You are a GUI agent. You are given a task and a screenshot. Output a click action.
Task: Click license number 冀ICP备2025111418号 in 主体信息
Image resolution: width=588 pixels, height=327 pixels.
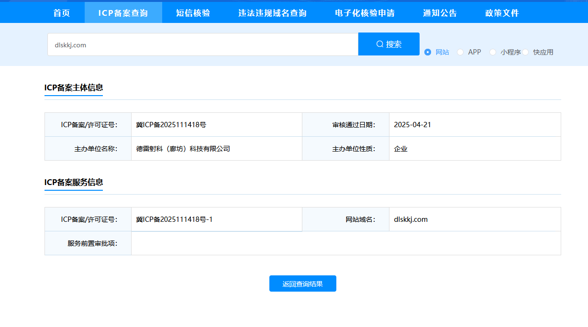click(x=171, y=125)
